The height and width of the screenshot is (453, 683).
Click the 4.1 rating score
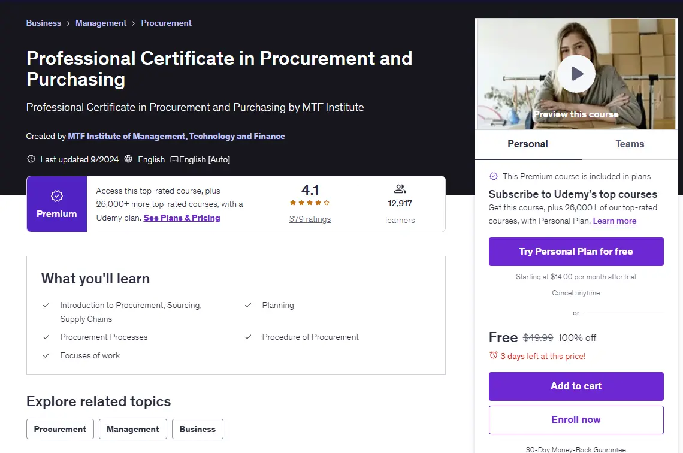click(310, 190)
